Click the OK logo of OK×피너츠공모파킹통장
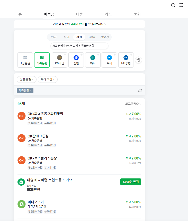188x221 pixels. [x=22, y=116]
